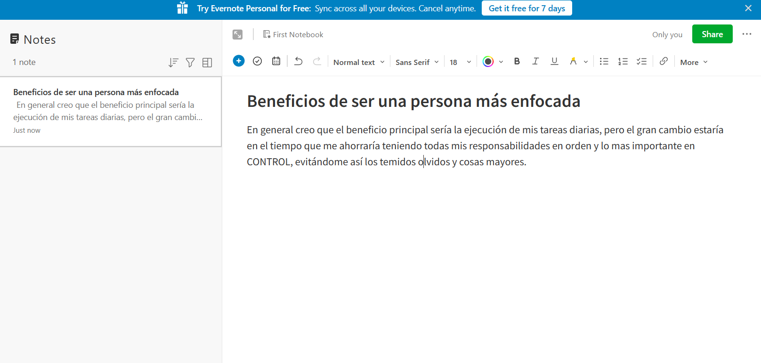Insert a bulleted list
The height and width of the screenshot is (363, 761).
[x=604, y=61]
